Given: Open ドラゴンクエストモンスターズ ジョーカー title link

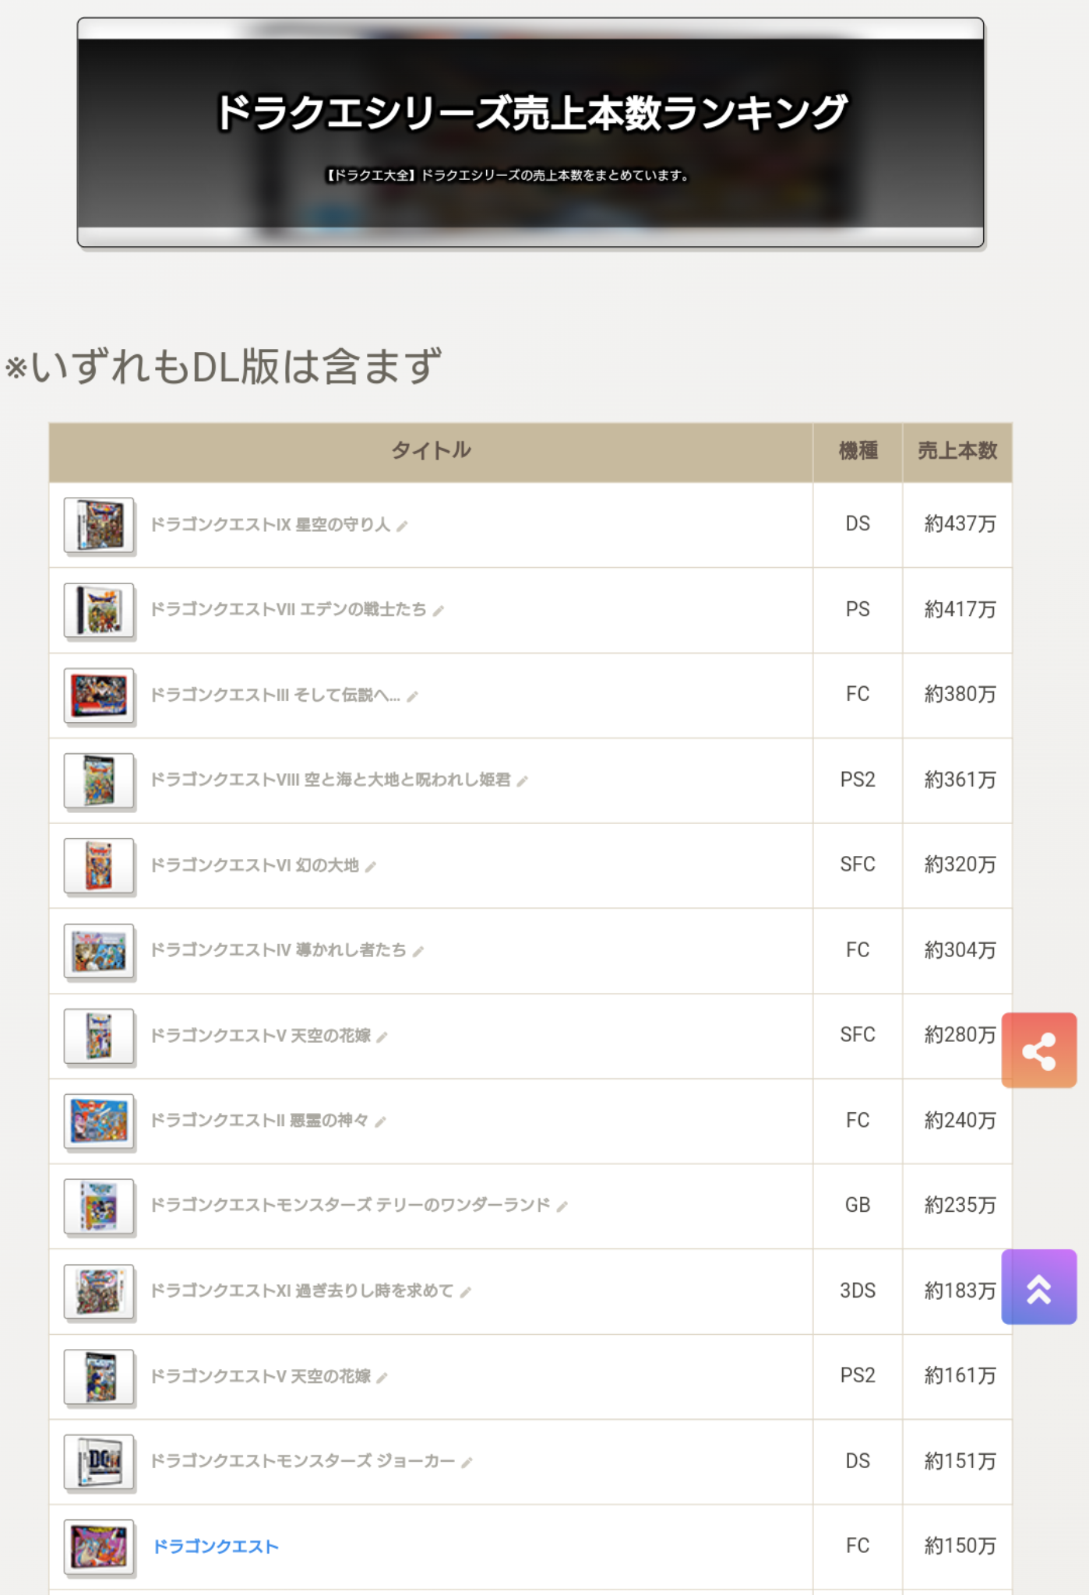Looking at the screenshot, I should point(303,1461).
